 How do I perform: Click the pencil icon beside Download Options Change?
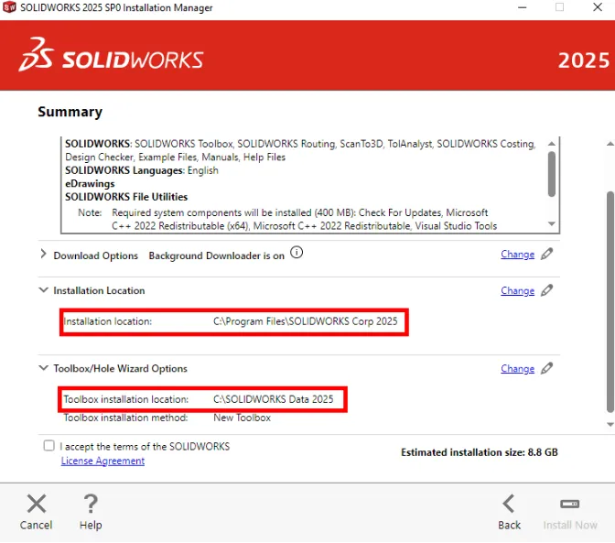coord(546,254)
